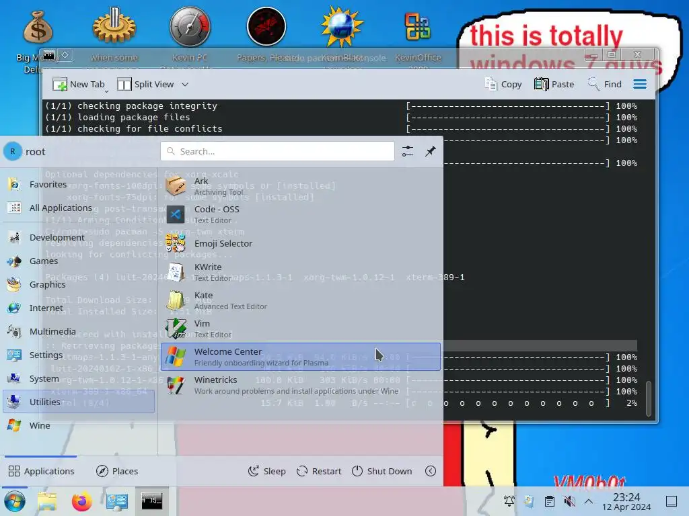689x516 pixels.
Task: Switch to the Places tab
Action: (117, 471)
